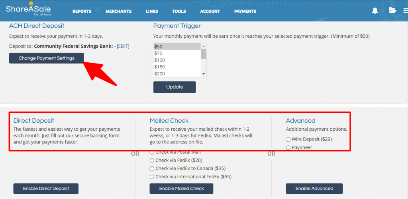Click the Direct Deposit heading
This screenshot has height=199, width=408.
pyautogui.click(x=34, y=121)
